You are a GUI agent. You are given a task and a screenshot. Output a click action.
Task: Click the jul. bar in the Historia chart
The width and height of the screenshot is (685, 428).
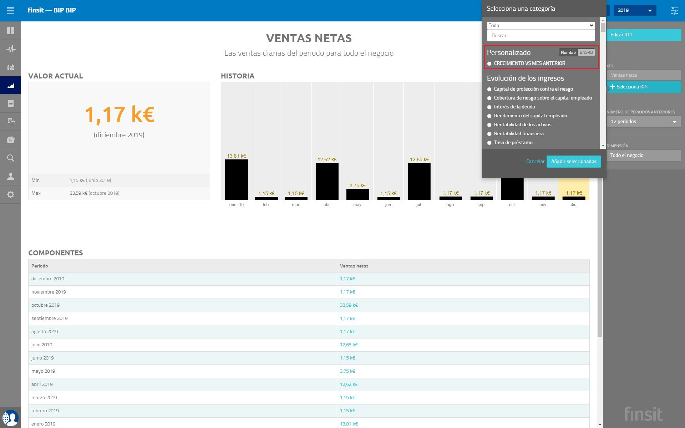pyautogui.click(x=419, y=182)
